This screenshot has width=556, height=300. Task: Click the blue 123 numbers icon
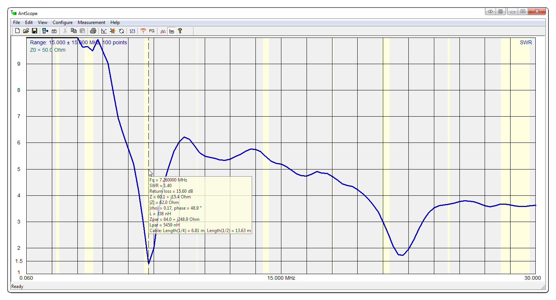[x=132, y=31]
